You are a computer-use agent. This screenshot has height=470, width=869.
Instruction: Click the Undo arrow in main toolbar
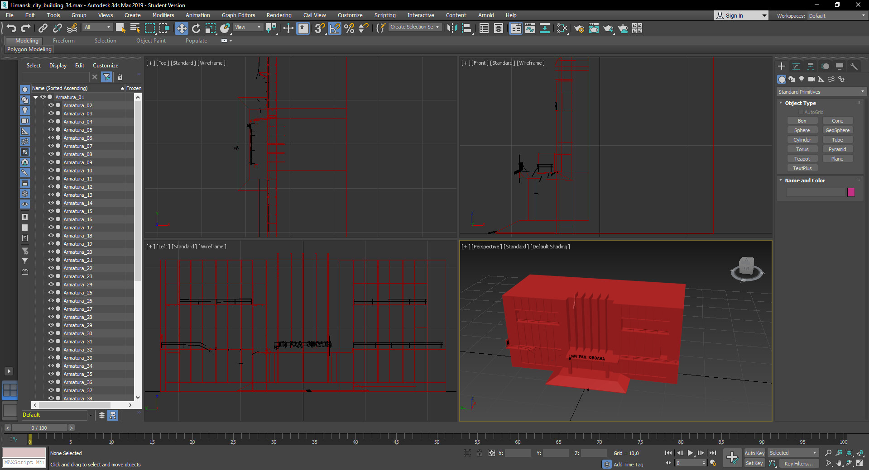click(x=11, y=28)
